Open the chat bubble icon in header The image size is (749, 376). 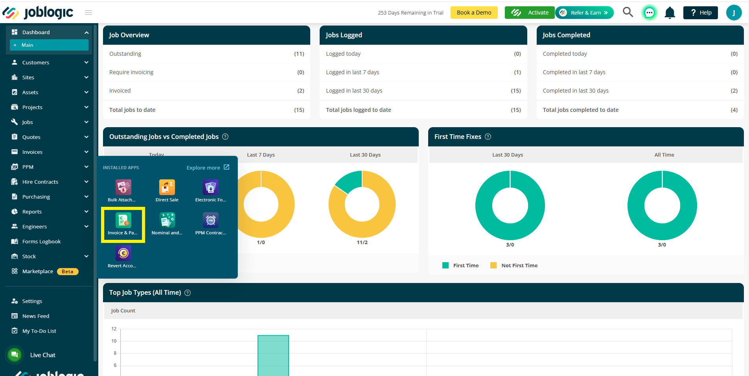[x=650, y=13]
